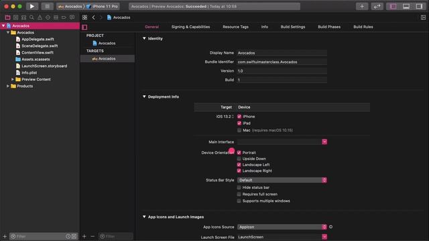Click the add editor button at right
The width and height of the screenshot is (429, 241).
click(423, 17)
